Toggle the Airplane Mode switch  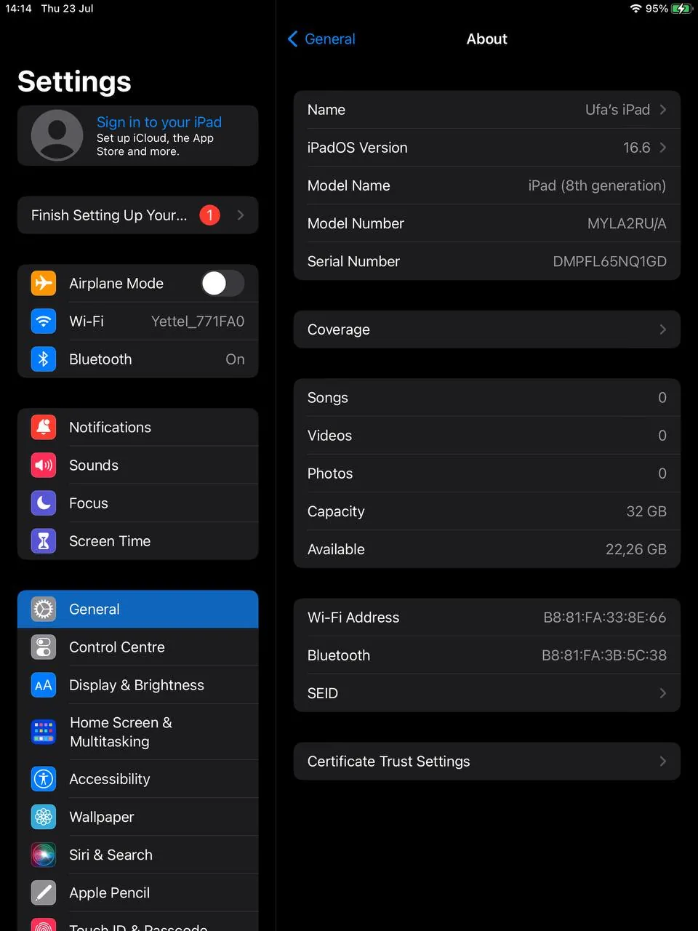[222, 283]
